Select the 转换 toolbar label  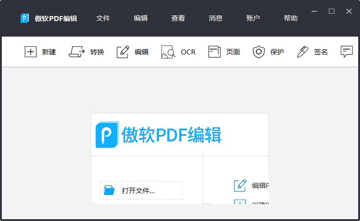[x=97, y=52]
